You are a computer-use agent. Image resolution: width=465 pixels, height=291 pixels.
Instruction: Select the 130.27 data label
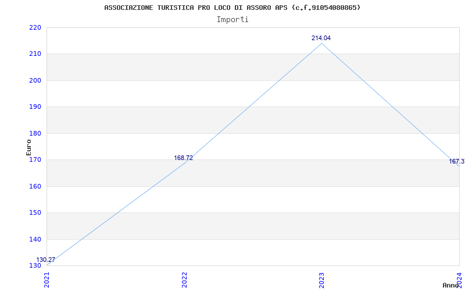pyautogui.click(x=46, y=260)
